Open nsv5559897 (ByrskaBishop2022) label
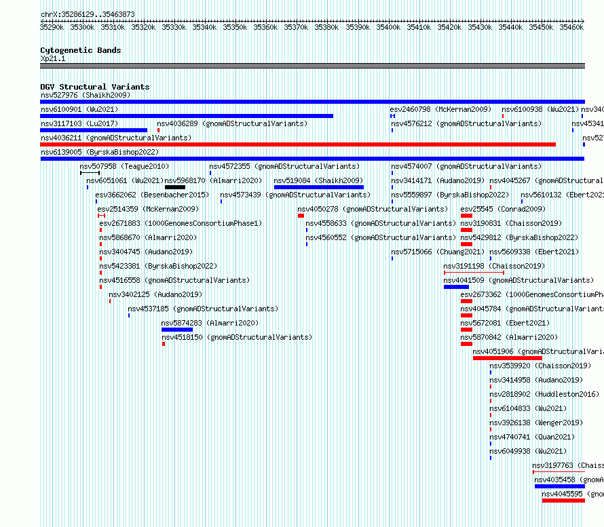604x527 pixels. point(450,195)
